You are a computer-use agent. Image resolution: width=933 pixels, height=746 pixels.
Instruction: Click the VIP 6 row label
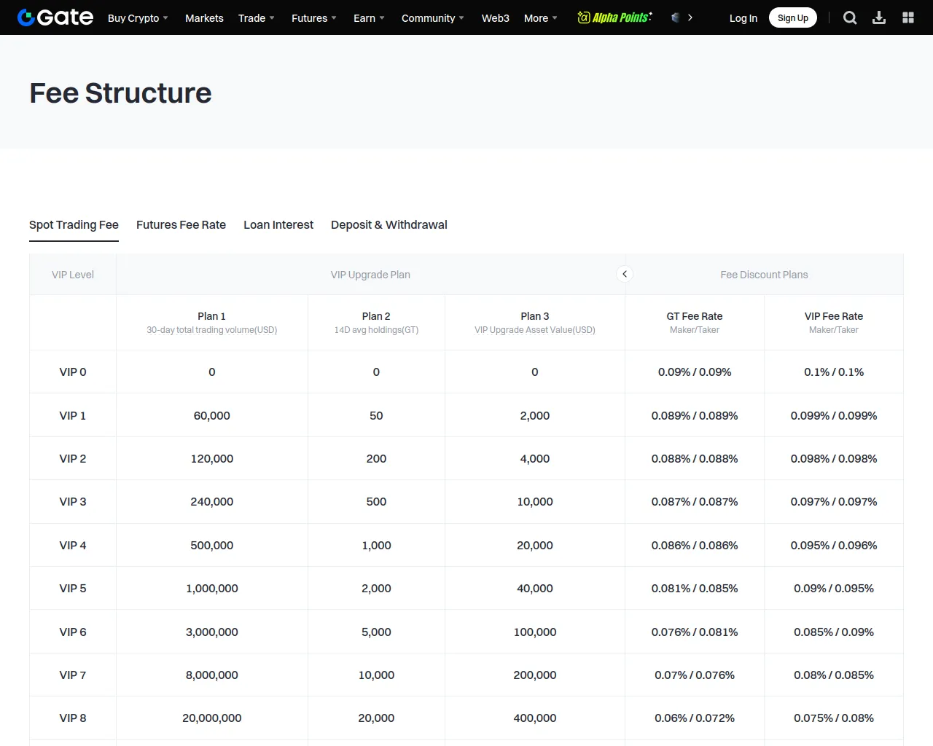coord(73,632)
